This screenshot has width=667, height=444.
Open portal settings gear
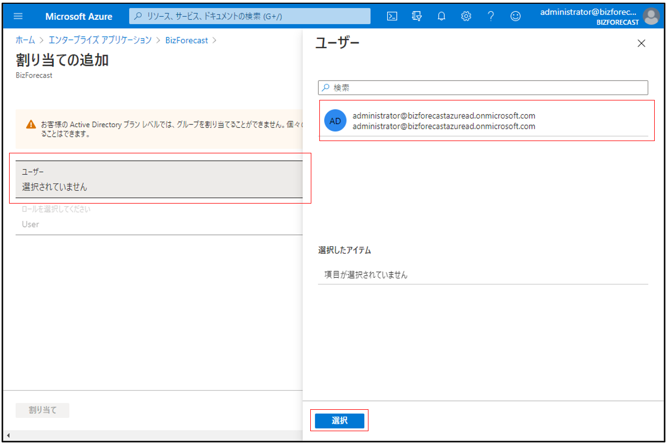tap(466, 16)
